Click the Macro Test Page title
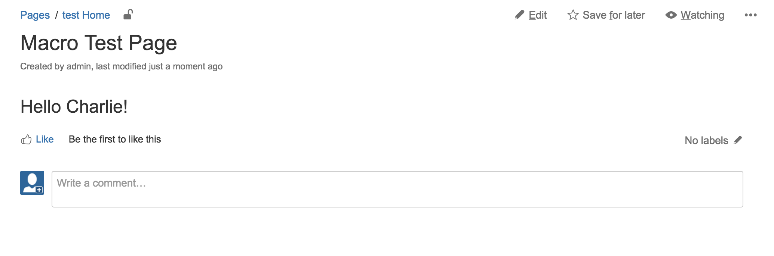This screenshot has height=256, width=774. coord(99,43)
